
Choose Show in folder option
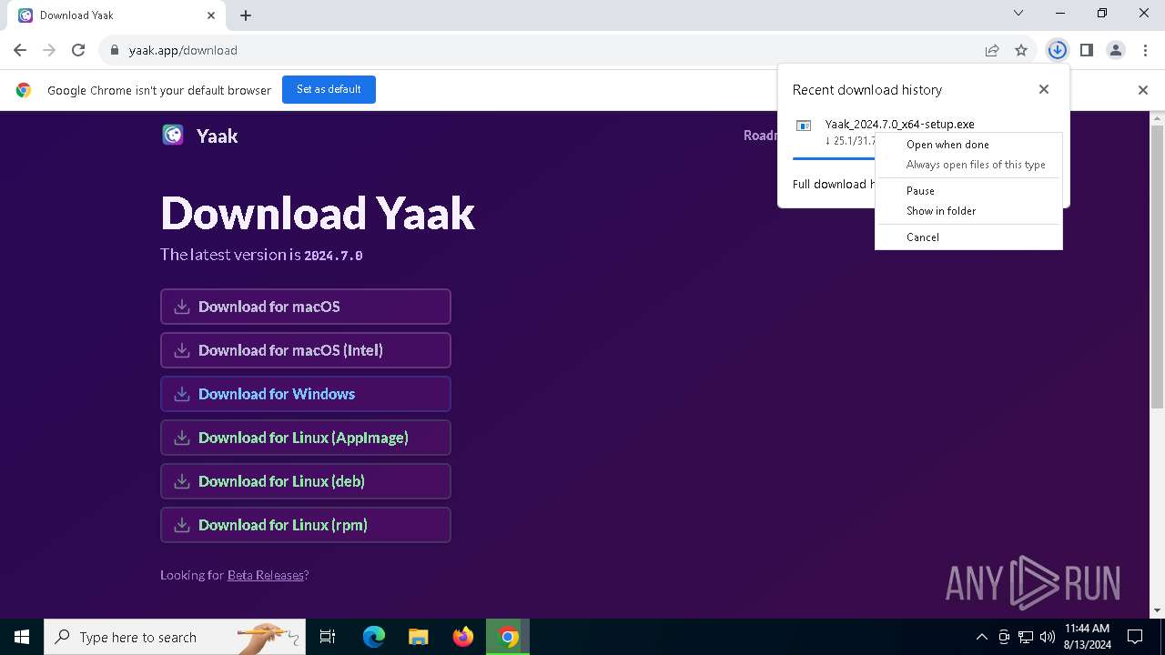coord(968,211)
